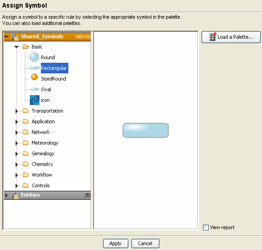Screen dimensions: 262x250
Task: Select the Chemistry folder label
Action: pos(42,164)
